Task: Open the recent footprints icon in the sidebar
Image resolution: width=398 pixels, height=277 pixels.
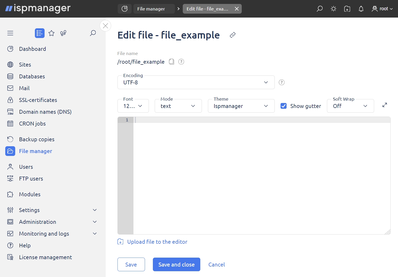Action: tap(63, 33)
